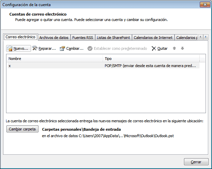Switch to Archivos de datos tab
The width and height of the screenshot is (212, 169).
(x=54, y=38)
